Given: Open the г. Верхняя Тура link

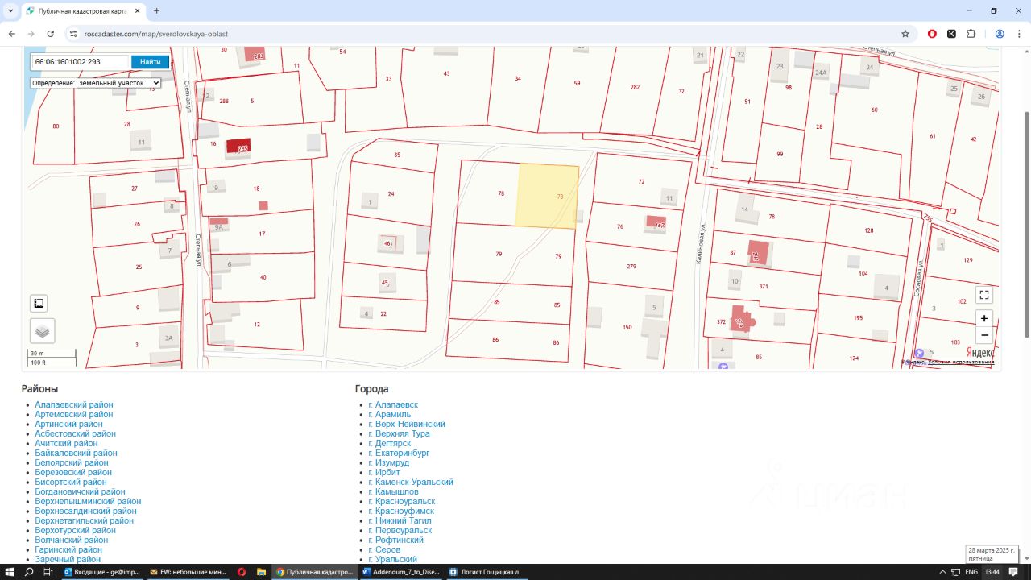Looking at the screenshot, I should pos(399,433).
